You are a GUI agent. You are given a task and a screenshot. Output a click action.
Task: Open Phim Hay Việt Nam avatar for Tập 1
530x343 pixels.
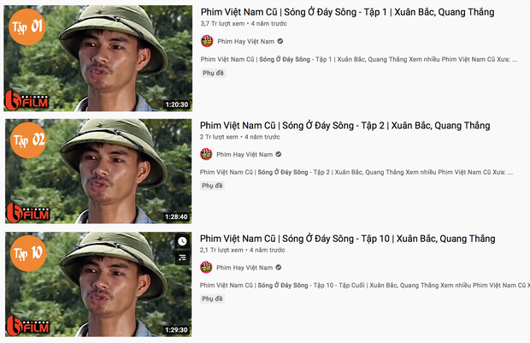point(207,41)
